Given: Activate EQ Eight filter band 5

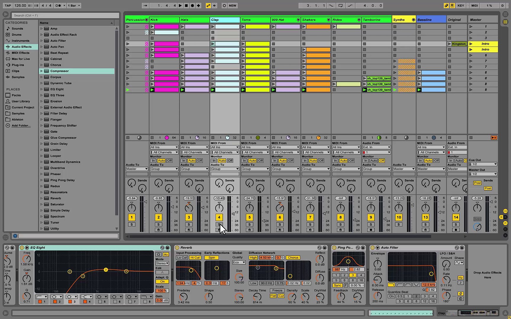Looking at the screenshot, I should pos(100,302).
